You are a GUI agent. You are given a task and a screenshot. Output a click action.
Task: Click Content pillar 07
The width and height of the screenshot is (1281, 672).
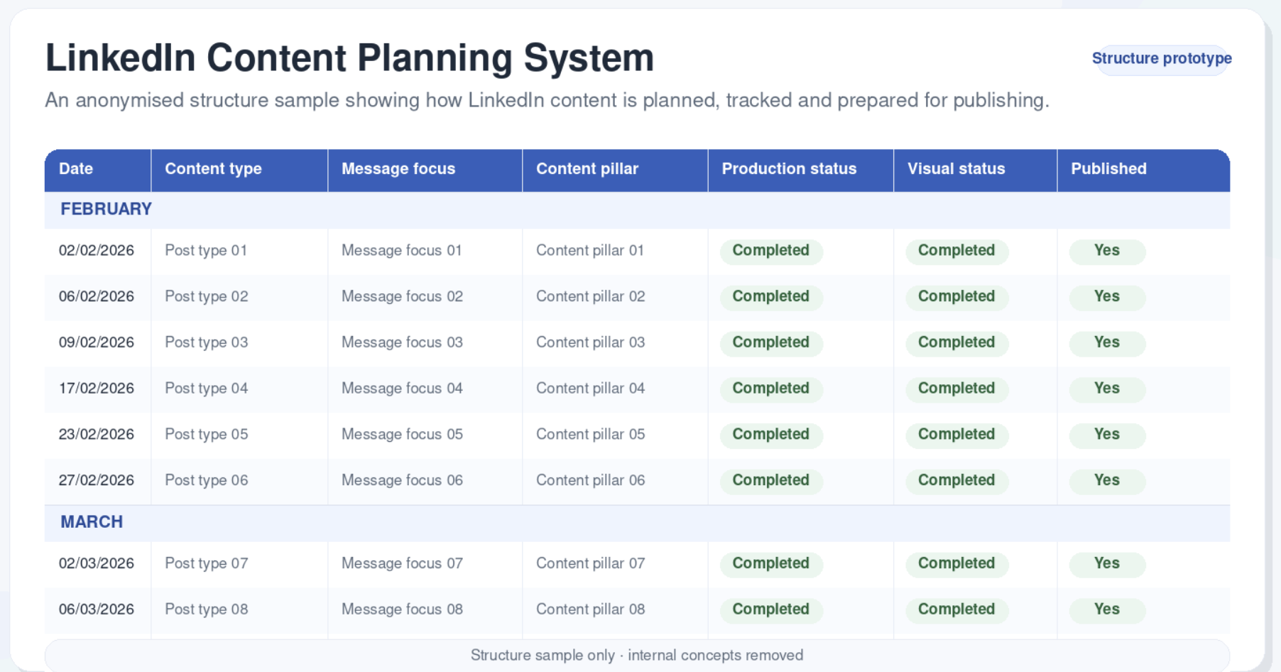[x=591, y=564]
